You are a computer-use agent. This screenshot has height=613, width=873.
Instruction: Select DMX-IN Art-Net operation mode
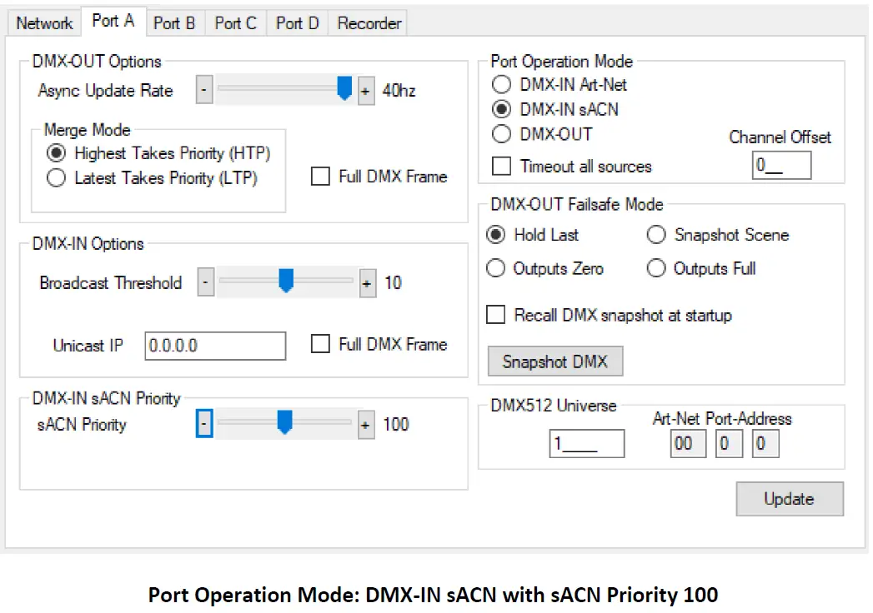pyautogui.click(x=501, y=84)
